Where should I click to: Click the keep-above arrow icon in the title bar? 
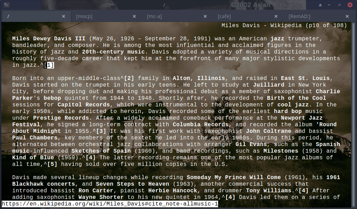[320, 5]
